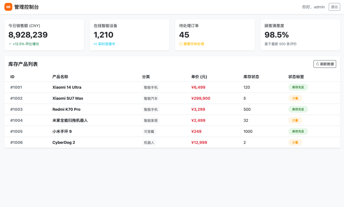Select the 产品名称 column header
Image resolution: width=344 pixels, height=207 pixels.
point(60,77)
